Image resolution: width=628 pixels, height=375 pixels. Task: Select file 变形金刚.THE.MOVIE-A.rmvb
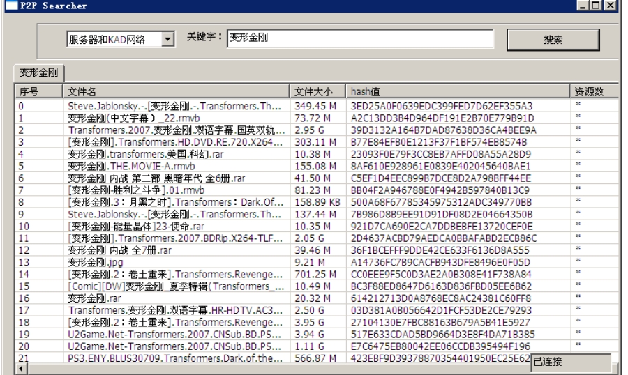click(x=131, y=166)
